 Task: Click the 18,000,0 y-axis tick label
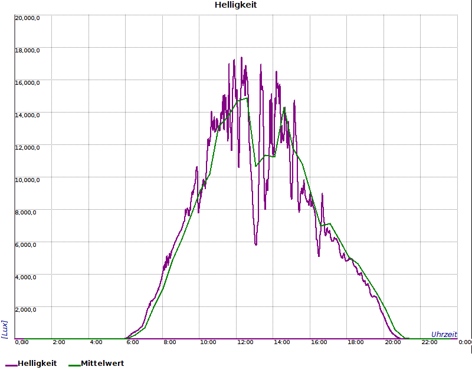click(27, 51)
